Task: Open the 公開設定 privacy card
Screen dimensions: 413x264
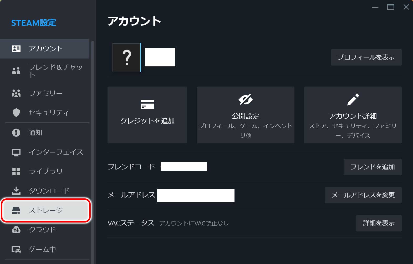Action: click(x=246, y=115)
